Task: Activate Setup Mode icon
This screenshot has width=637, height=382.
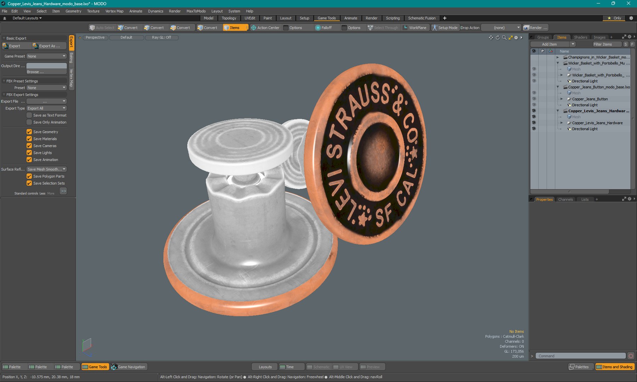Action: [444, 28]
